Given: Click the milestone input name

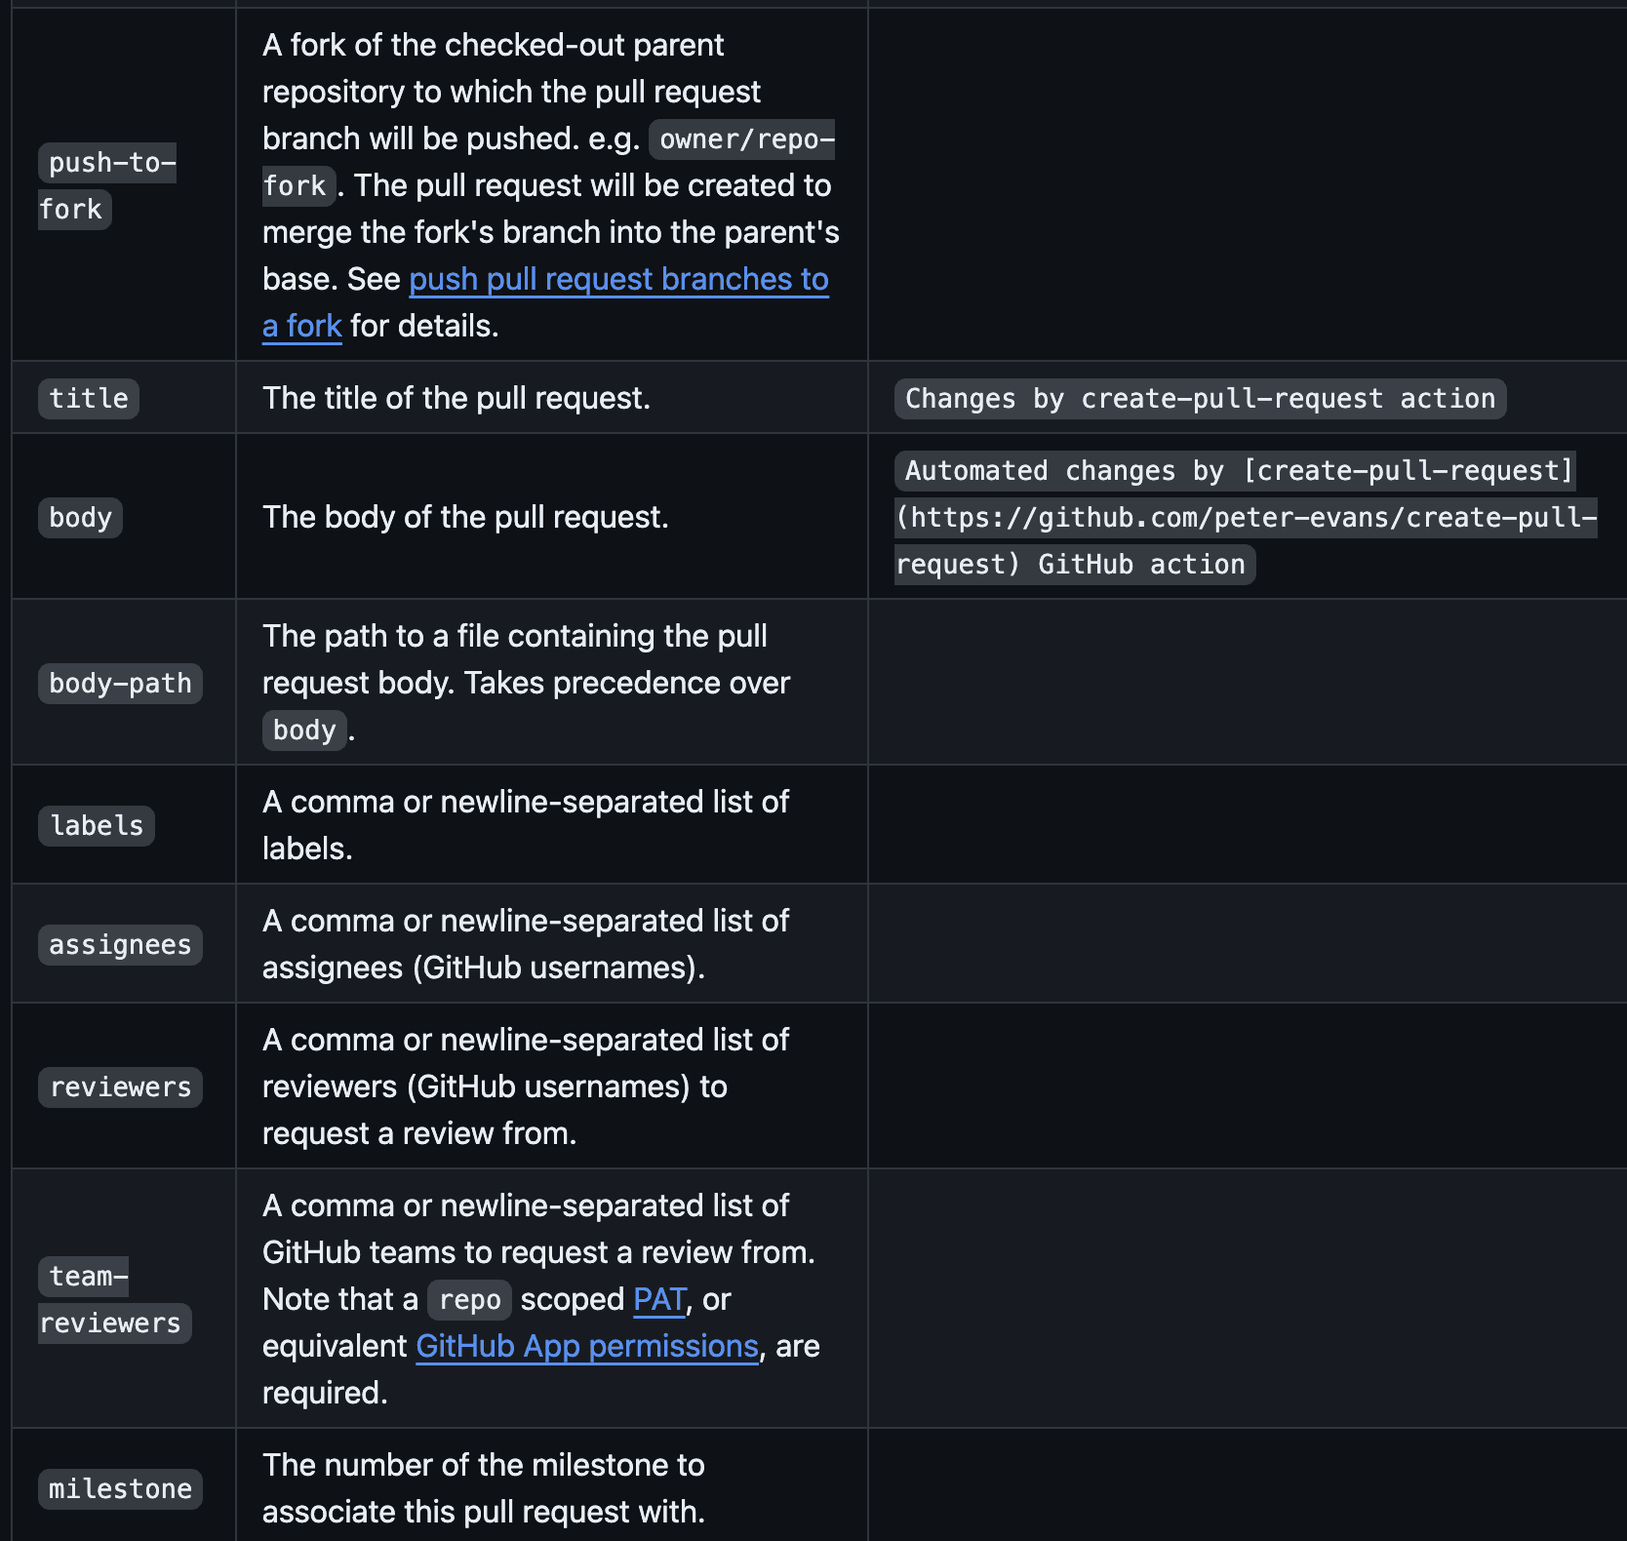Looking at the screenshot, I should point(120,1489).
